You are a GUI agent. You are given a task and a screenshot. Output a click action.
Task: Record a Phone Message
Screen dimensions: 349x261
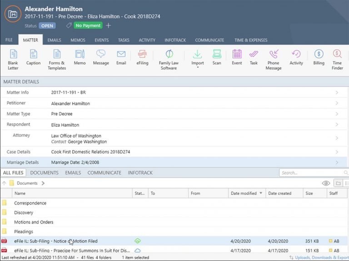[273, 59]
